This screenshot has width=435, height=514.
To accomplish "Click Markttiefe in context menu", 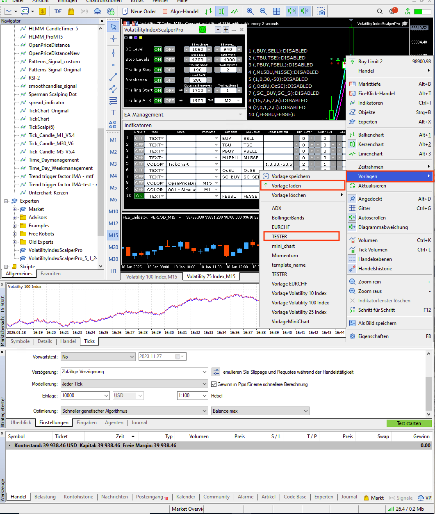I will (389, 84).
